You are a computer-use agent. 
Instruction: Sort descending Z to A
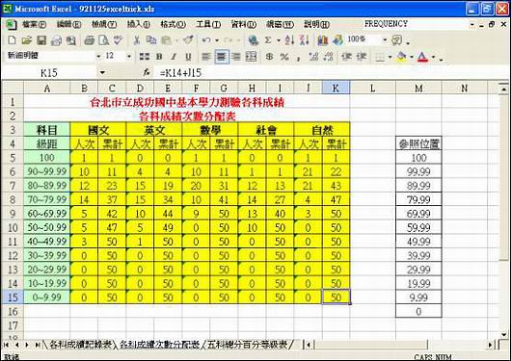[304, 40]
